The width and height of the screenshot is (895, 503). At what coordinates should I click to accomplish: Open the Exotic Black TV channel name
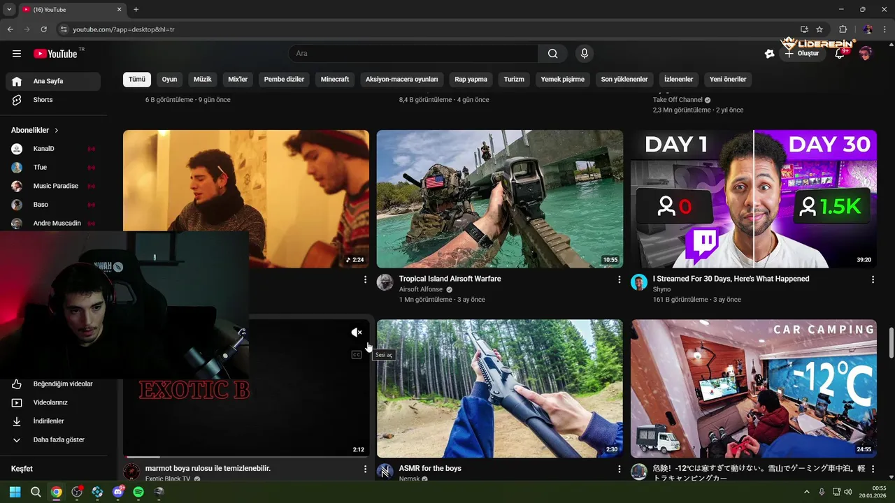pyautogui.click(x=168, y=479)
